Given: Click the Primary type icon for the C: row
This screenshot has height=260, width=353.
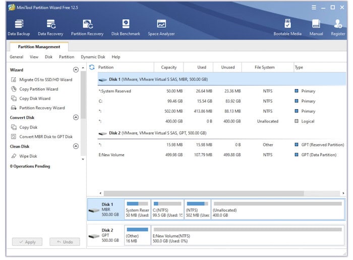Looking at the screenshot, I should pyautogui.click(x=297, y=101).
